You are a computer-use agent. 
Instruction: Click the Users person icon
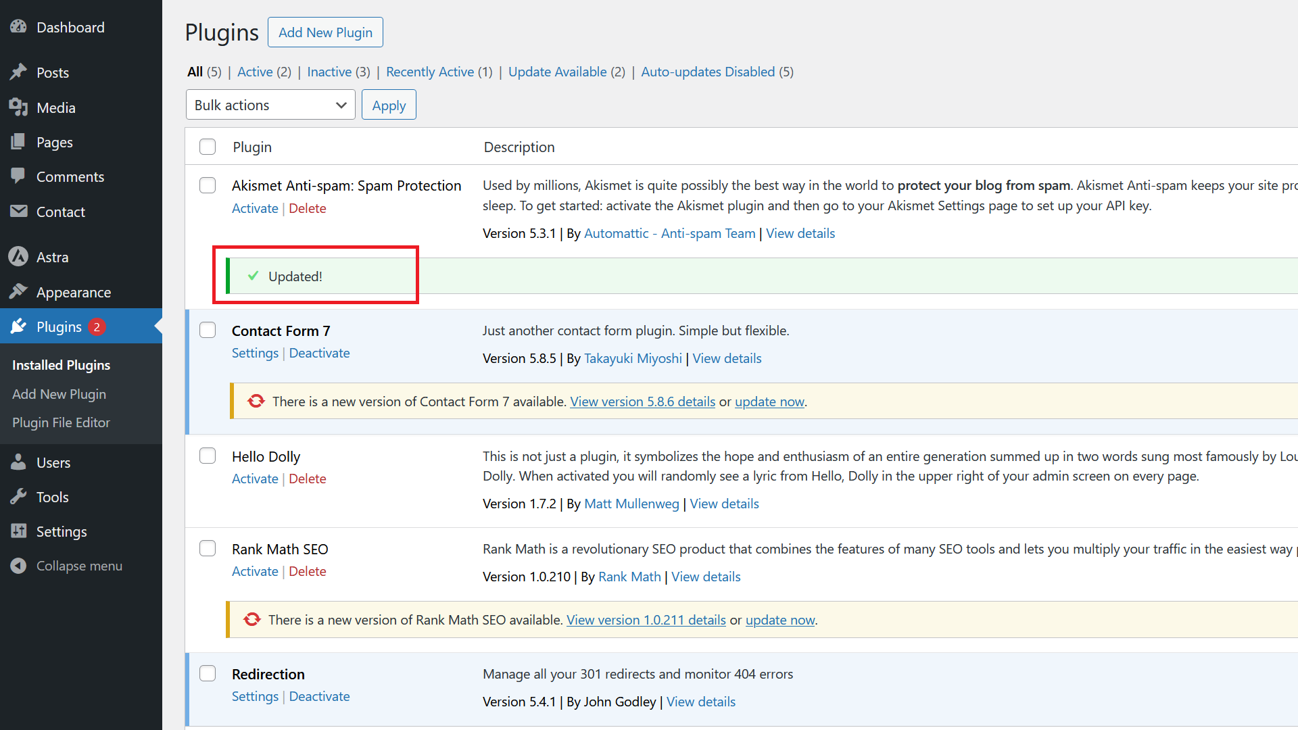pyautogui.click(x=18, y=462)
